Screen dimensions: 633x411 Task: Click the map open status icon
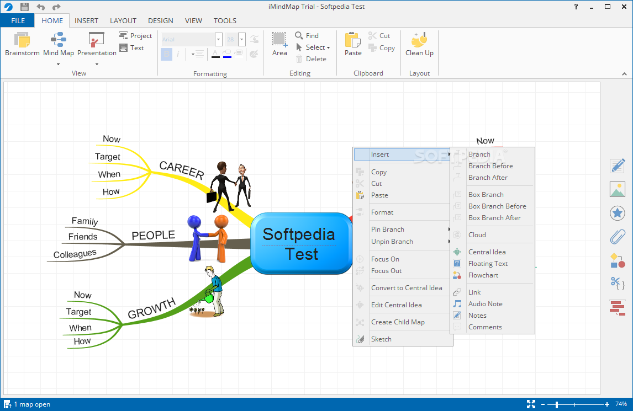pyautogui.click(x=7, y=404)
